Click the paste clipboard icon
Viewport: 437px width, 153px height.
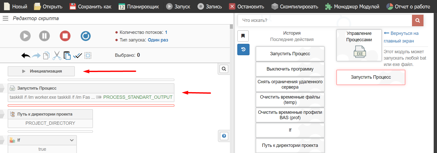pos(67,55)
